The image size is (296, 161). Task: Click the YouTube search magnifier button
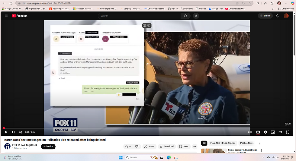point(185,16)
